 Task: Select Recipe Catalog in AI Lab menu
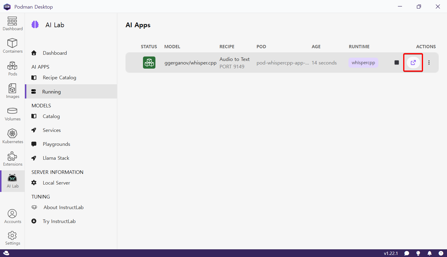[59, 77]
